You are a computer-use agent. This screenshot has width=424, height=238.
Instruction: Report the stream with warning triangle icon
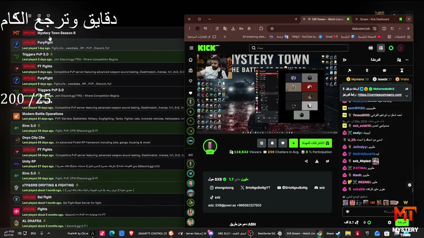click(317, 161)
